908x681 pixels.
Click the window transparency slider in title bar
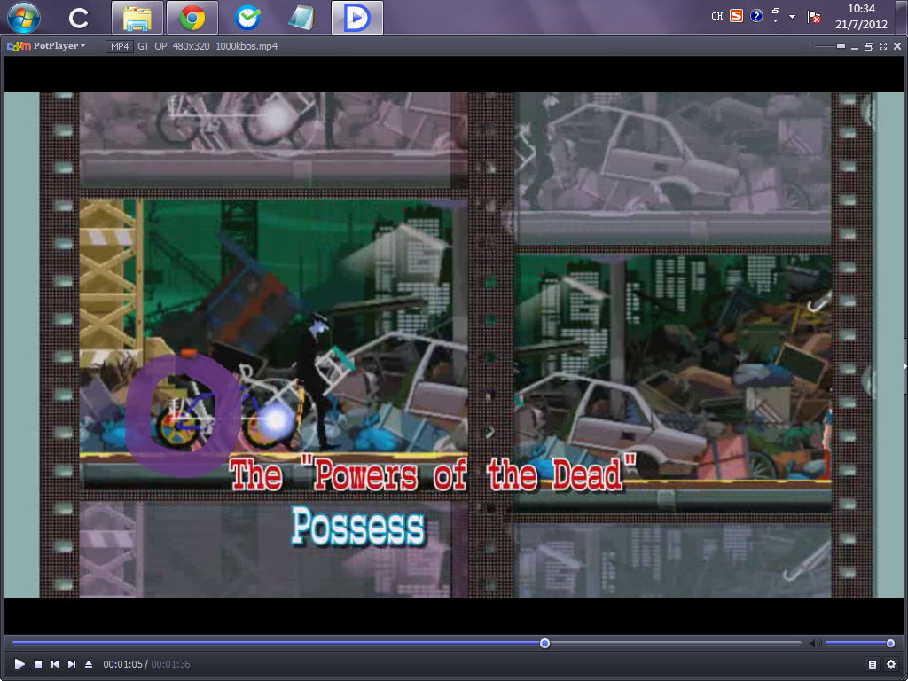coord(829,46)
